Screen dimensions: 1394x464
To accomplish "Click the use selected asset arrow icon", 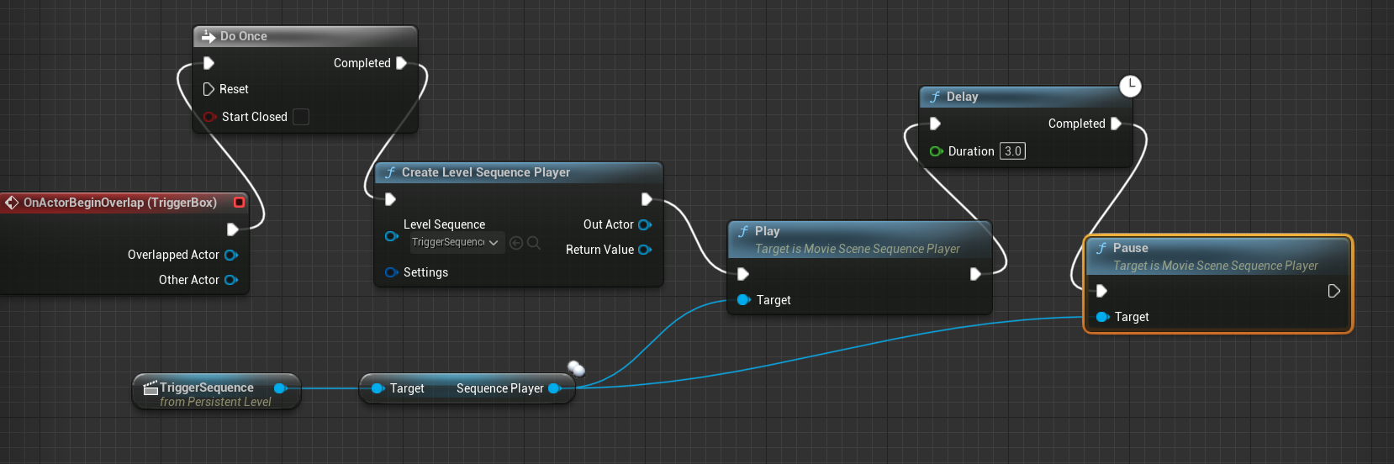I will point(516,243).
